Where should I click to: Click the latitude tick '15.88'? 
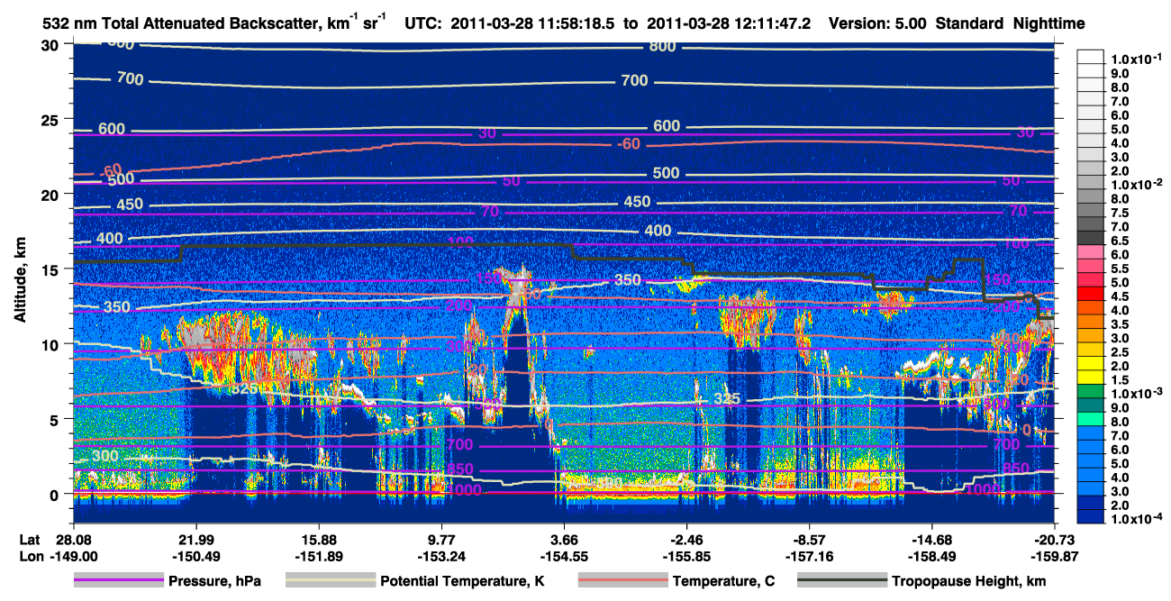[319, 538]
